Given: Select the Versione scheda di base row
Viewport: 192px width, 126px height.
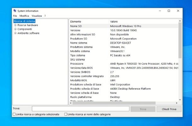Looking at the screenshot, I should (124, 93).
